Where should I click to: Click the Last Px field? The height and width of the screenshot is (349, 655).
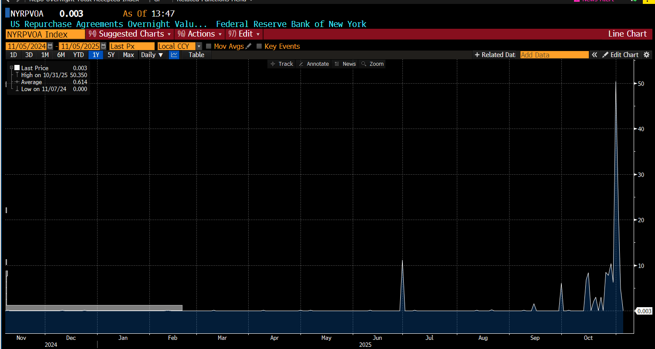pos(132,46)
